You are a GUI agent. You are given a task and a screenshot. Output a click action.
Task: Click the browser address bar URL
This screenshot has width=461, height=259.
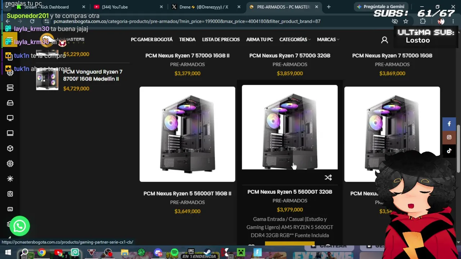(x=187, y=21)
